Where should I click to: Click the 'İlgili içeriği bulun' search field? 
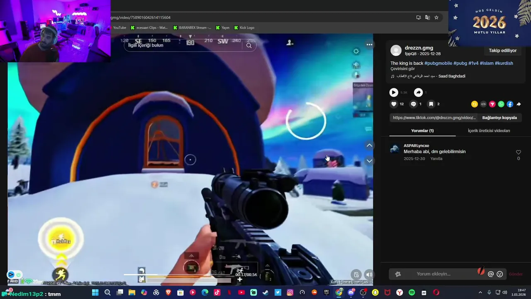coord(183,45)
